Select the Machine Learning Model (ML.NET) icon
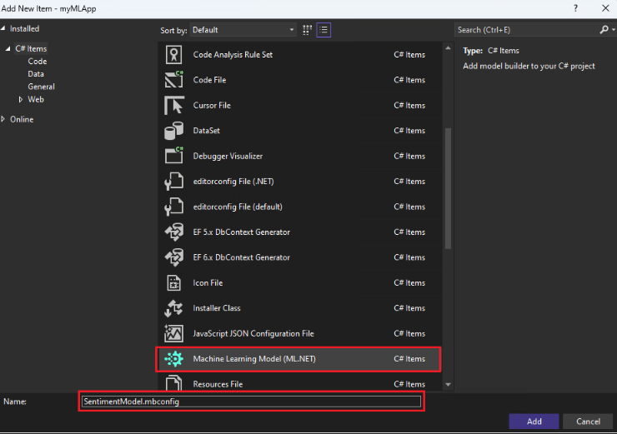 174,359
